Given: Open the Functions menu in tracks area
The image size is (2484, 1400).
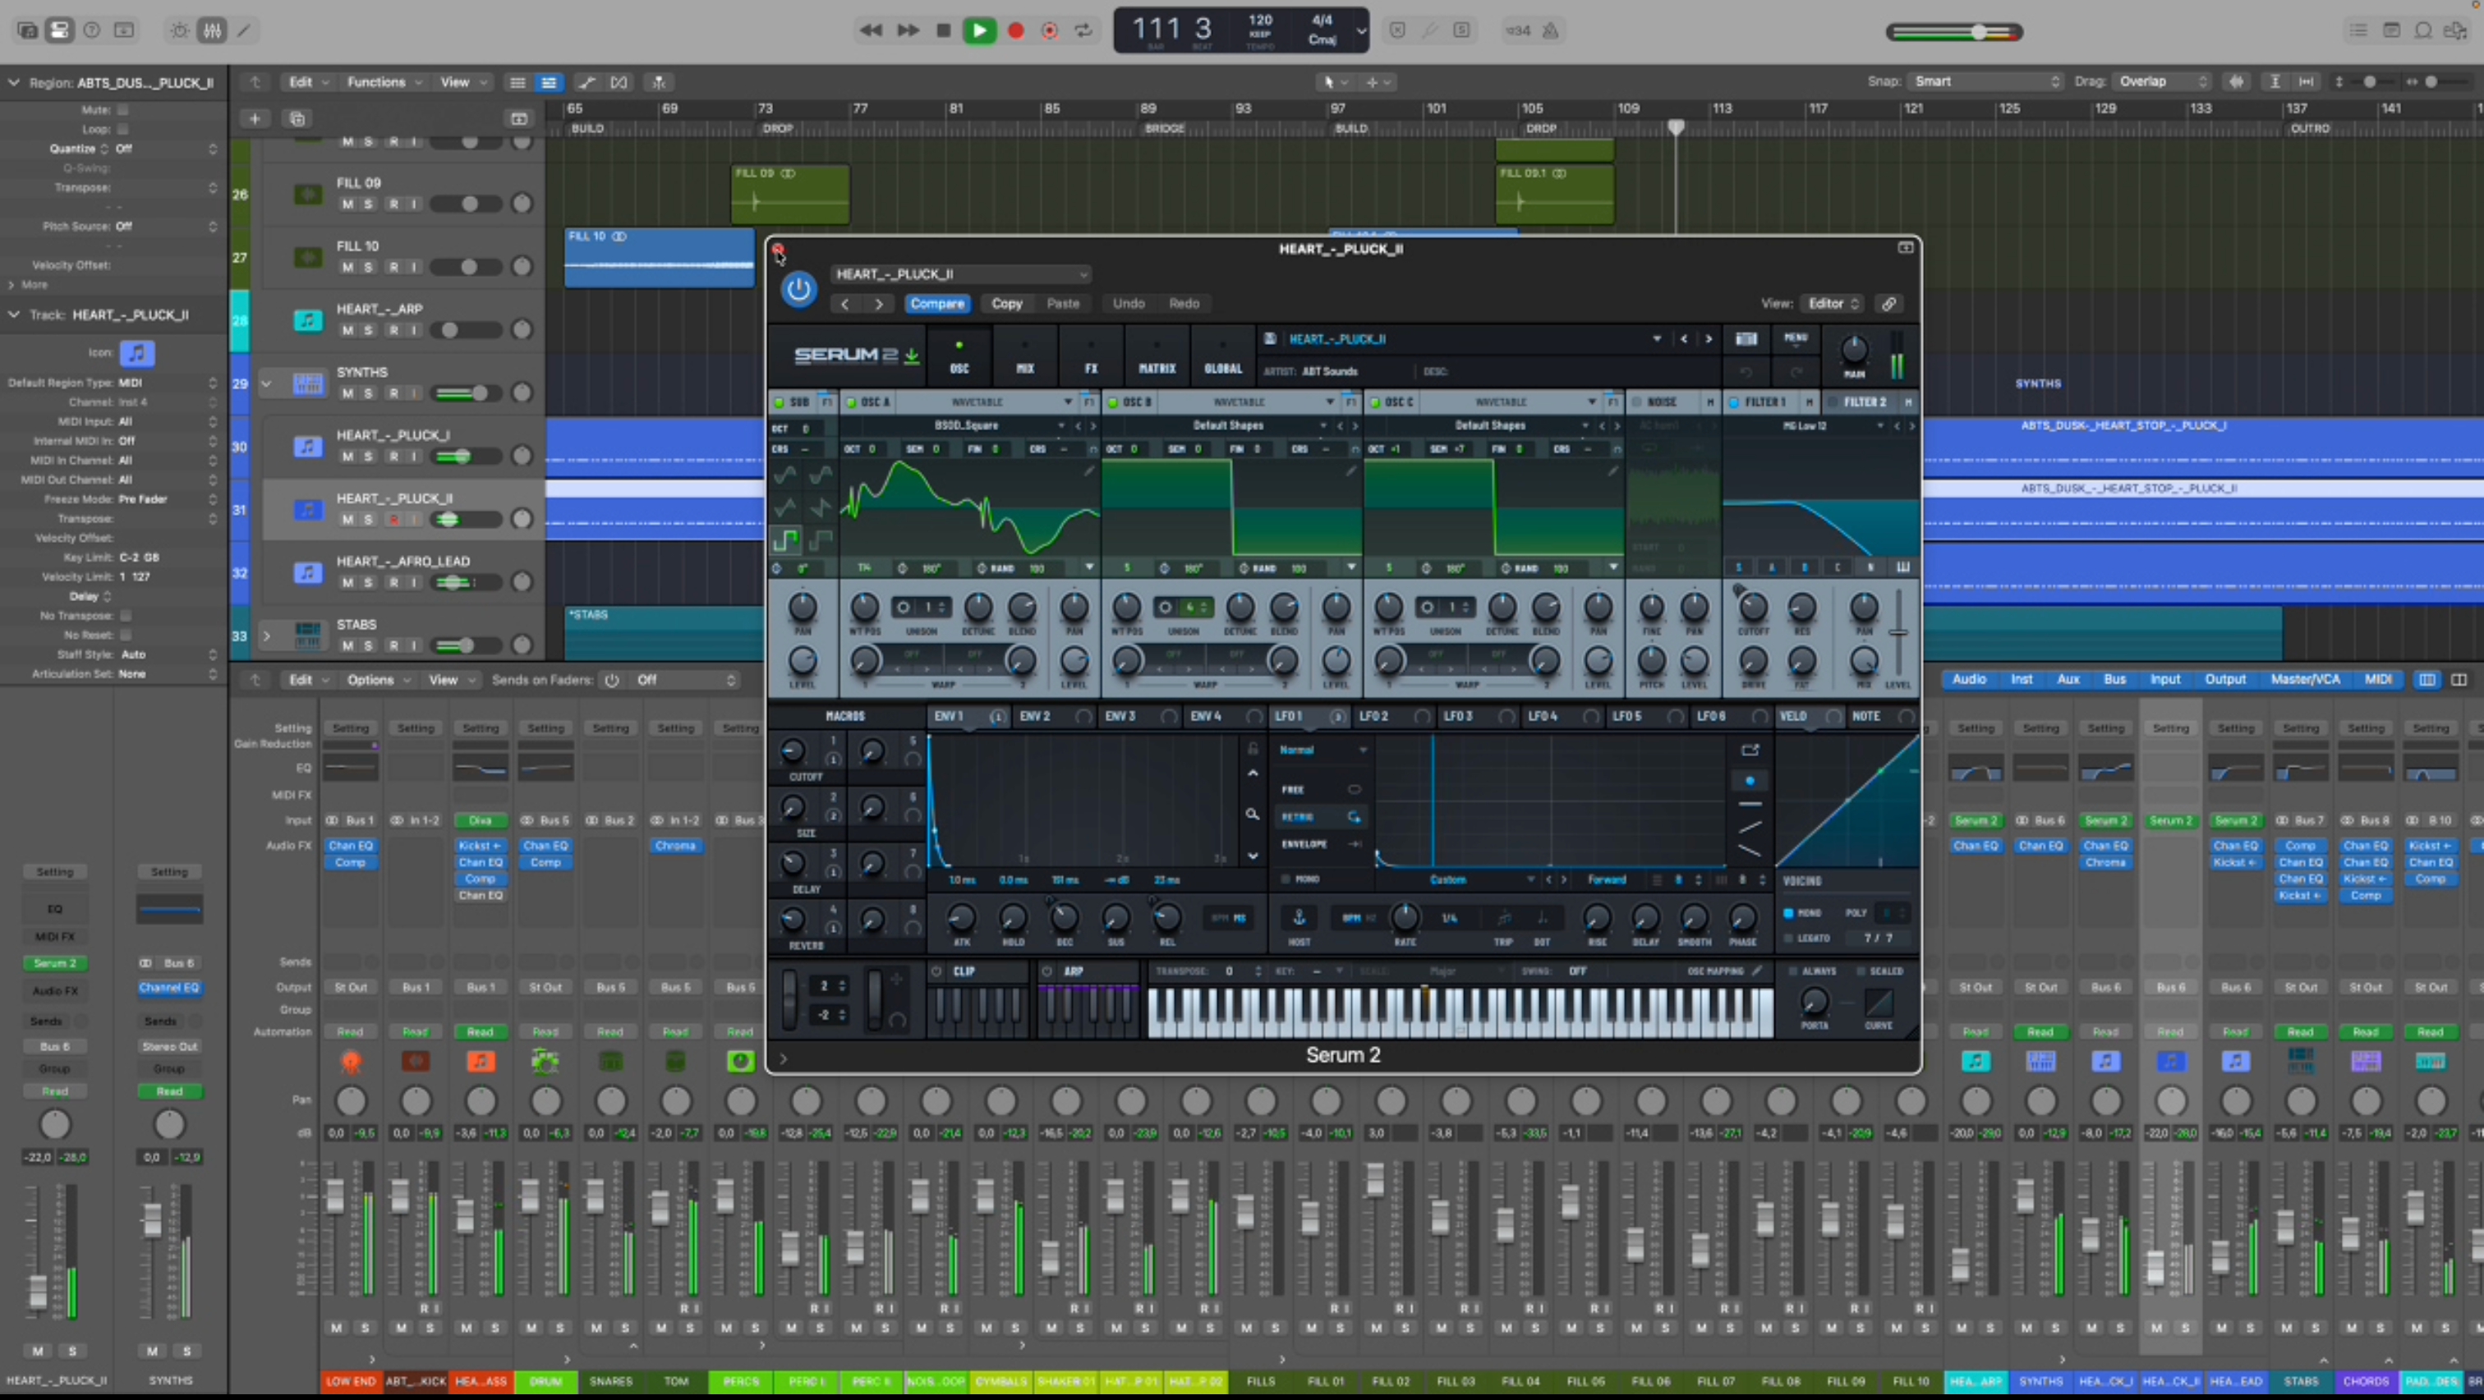Looking at the screenshot, I should [384, 82].
